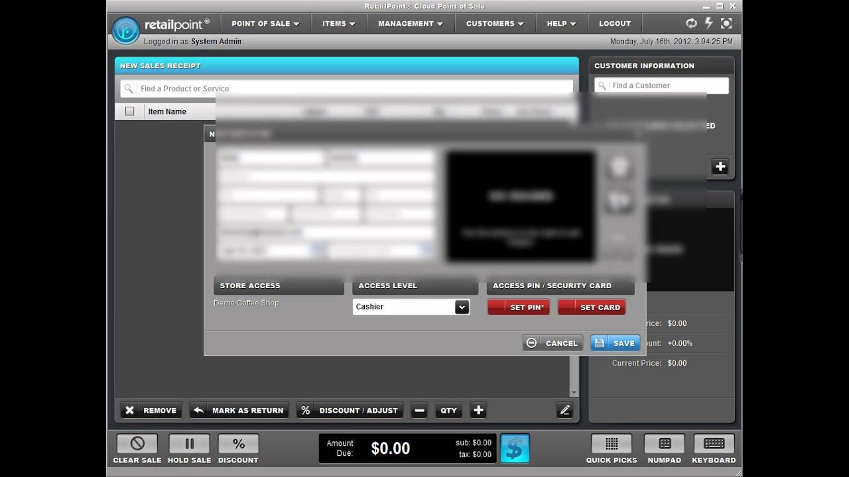Click Clear Sale icon button
This screenshot has width=849, height=477.
point(137,444)
